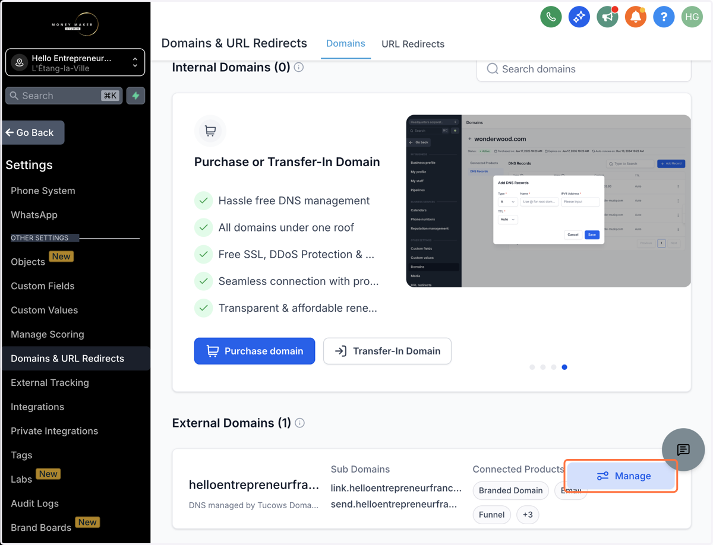Click the green phone call icon
The width and height of the screenshot is (713, 545).
551,17
